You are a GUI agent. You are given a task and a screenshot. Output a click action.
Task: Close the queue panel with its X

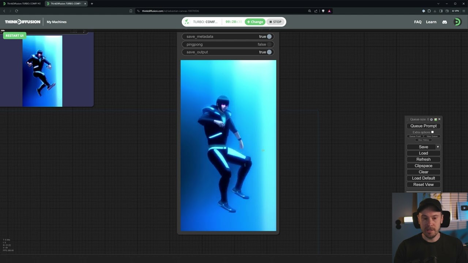click(x=439, y=119)
